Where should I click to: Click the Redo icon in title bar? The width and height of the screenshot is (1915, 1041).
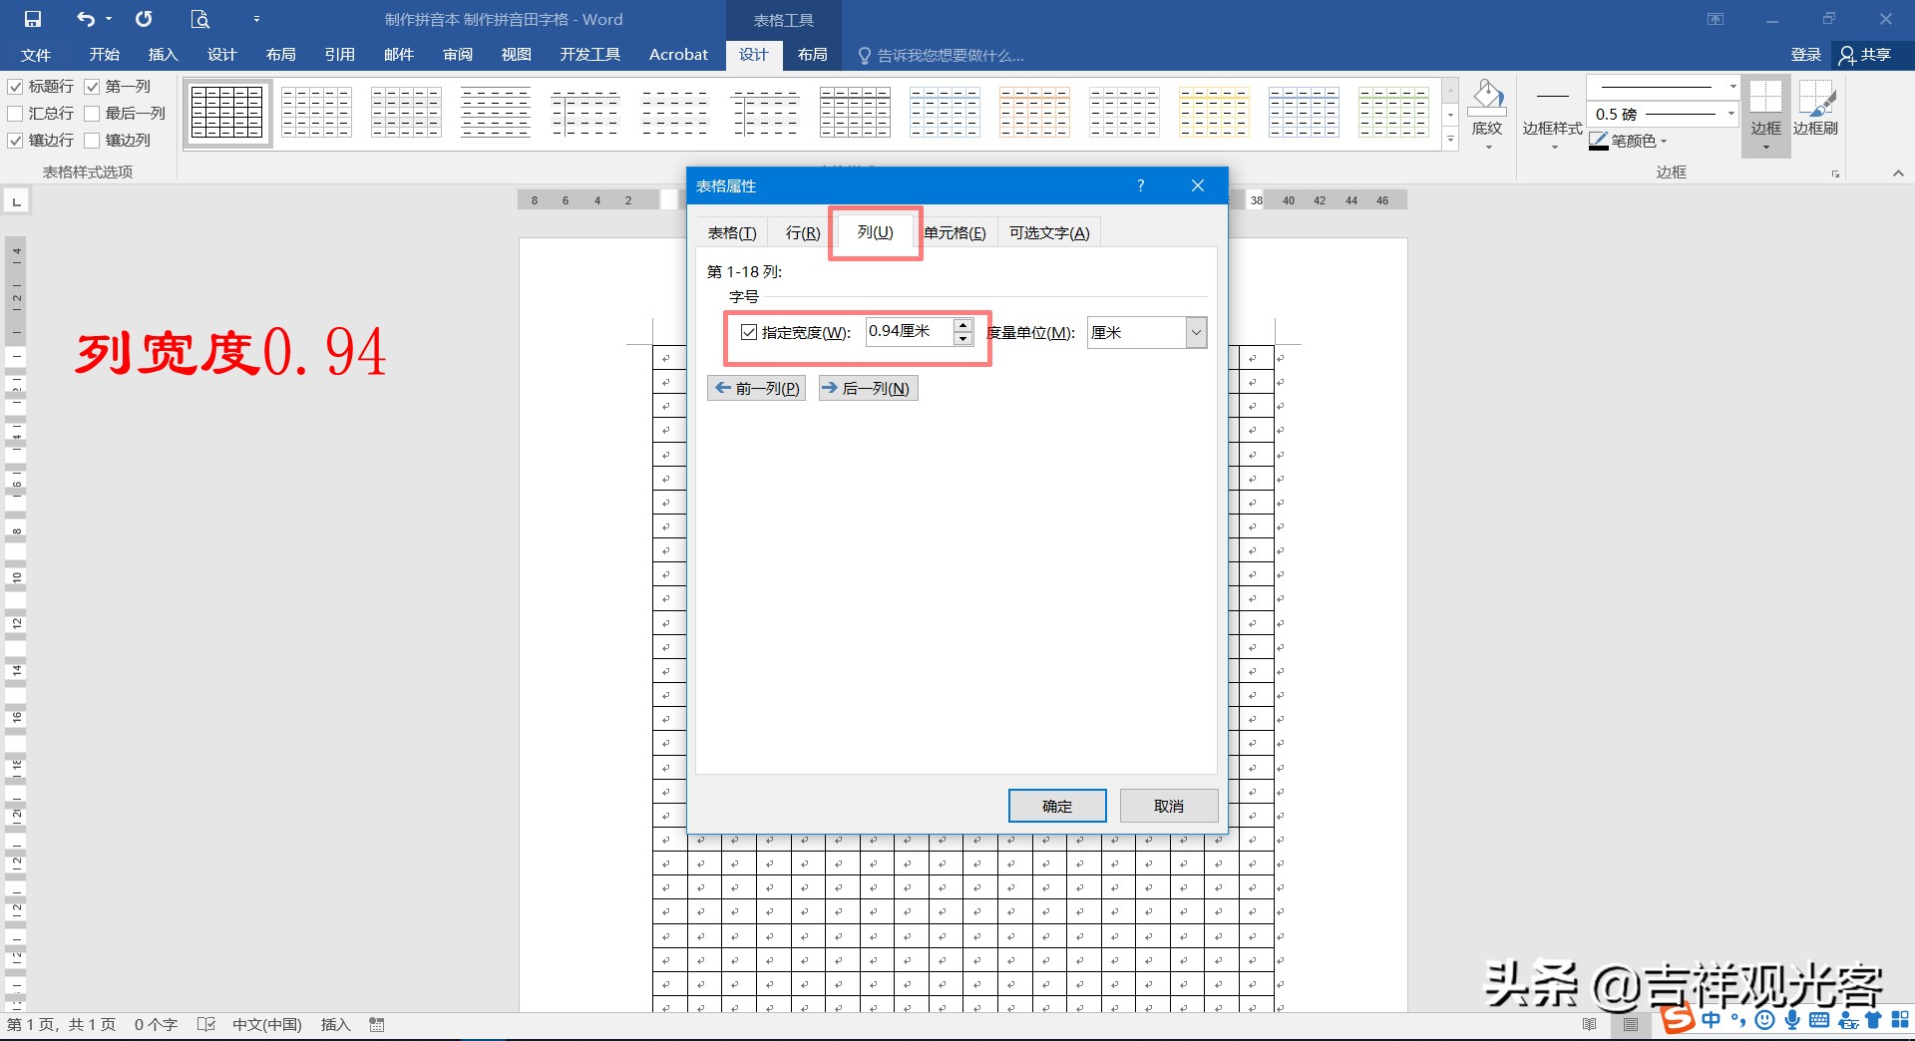(x=144, y=19)
